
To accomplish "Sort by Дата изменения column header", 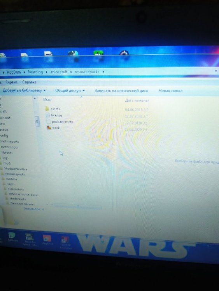I will coord(137,100).
